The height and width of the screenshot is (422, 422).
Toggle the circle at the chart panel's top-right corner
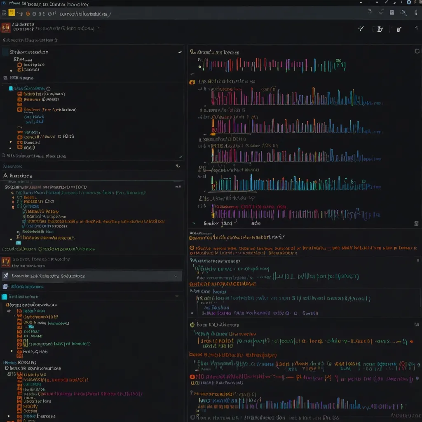[417, 52]
